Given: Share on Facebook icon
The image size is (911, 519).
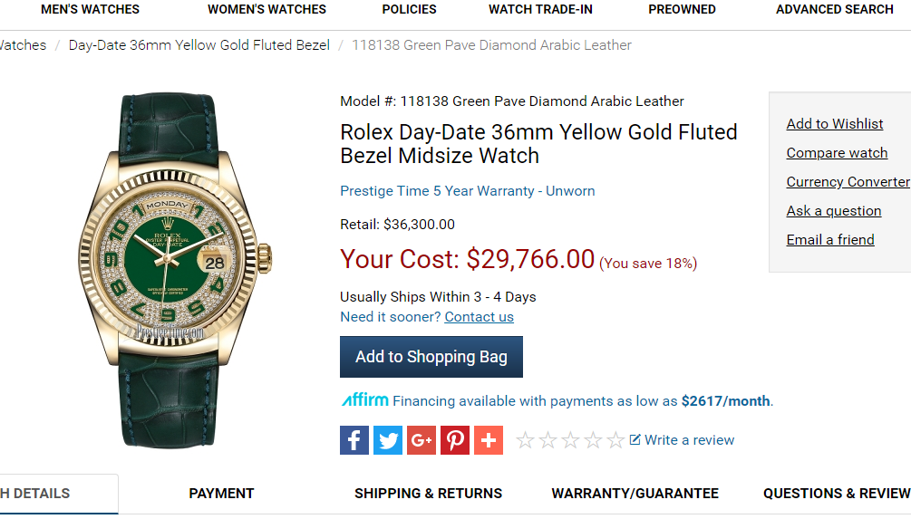Looking at the screenshot, I should pyautogui.click(x=354, y=440).
